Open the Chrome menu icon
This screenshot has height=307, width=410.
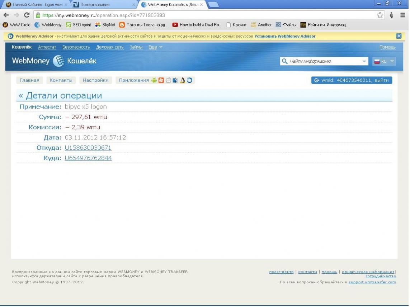402,15
